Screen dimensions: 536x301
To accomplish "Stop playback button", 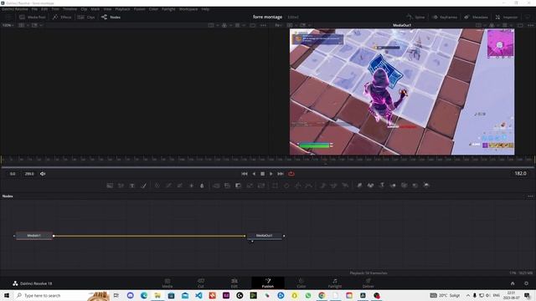I will point(262,174).
